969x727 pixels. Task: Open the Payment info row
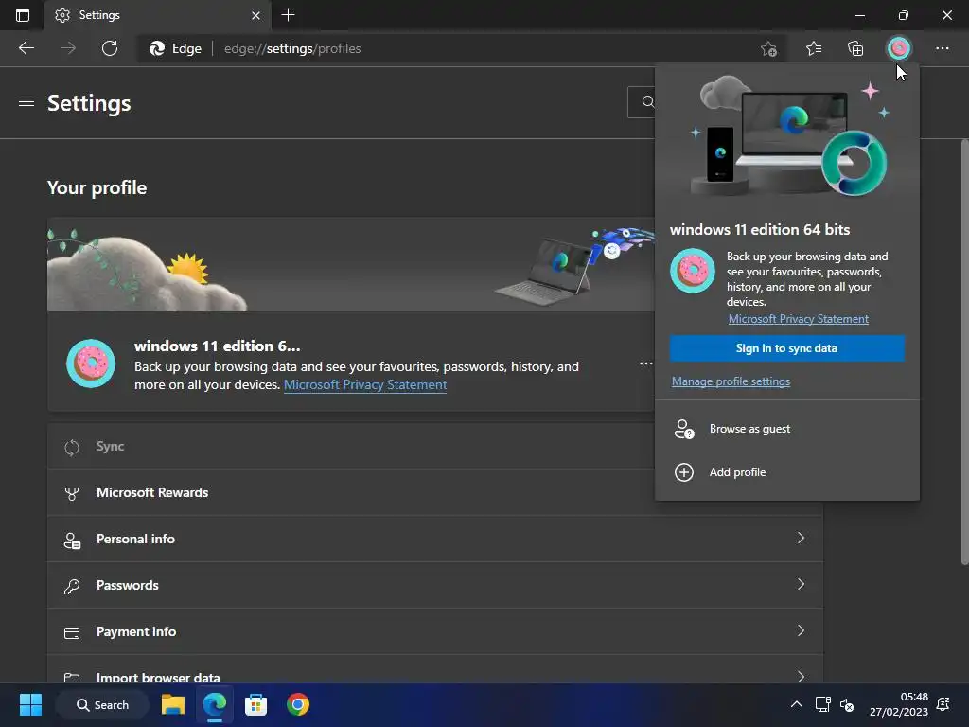435,631
